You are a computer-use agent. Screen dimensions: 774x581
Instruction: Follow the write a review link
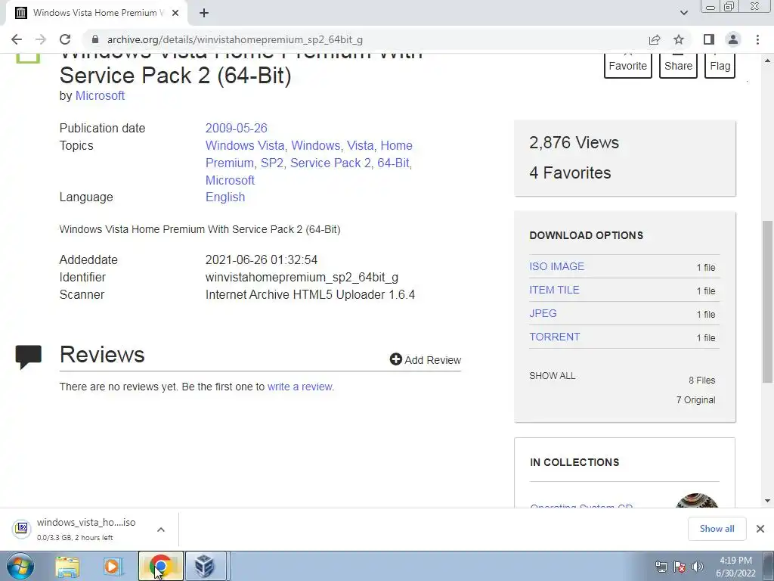tap(300, 387)
